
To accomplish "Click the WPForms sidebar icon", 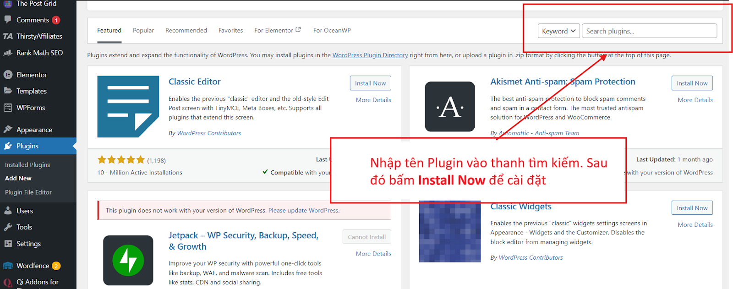I will (x=8, y=108).
